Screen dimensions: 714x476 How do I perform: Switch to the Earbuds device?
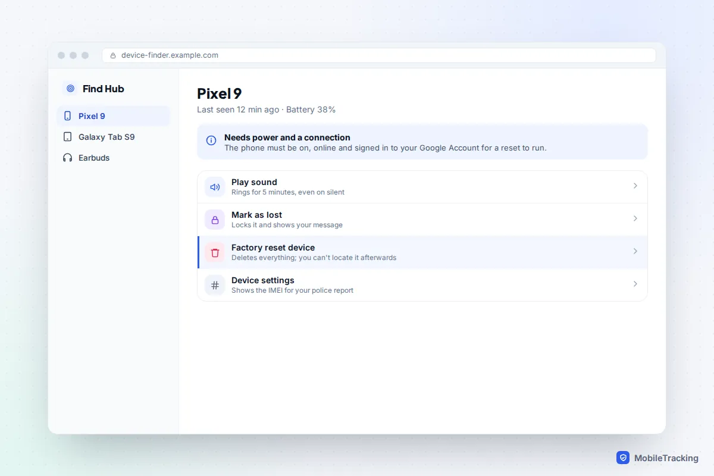pos(113,158)
